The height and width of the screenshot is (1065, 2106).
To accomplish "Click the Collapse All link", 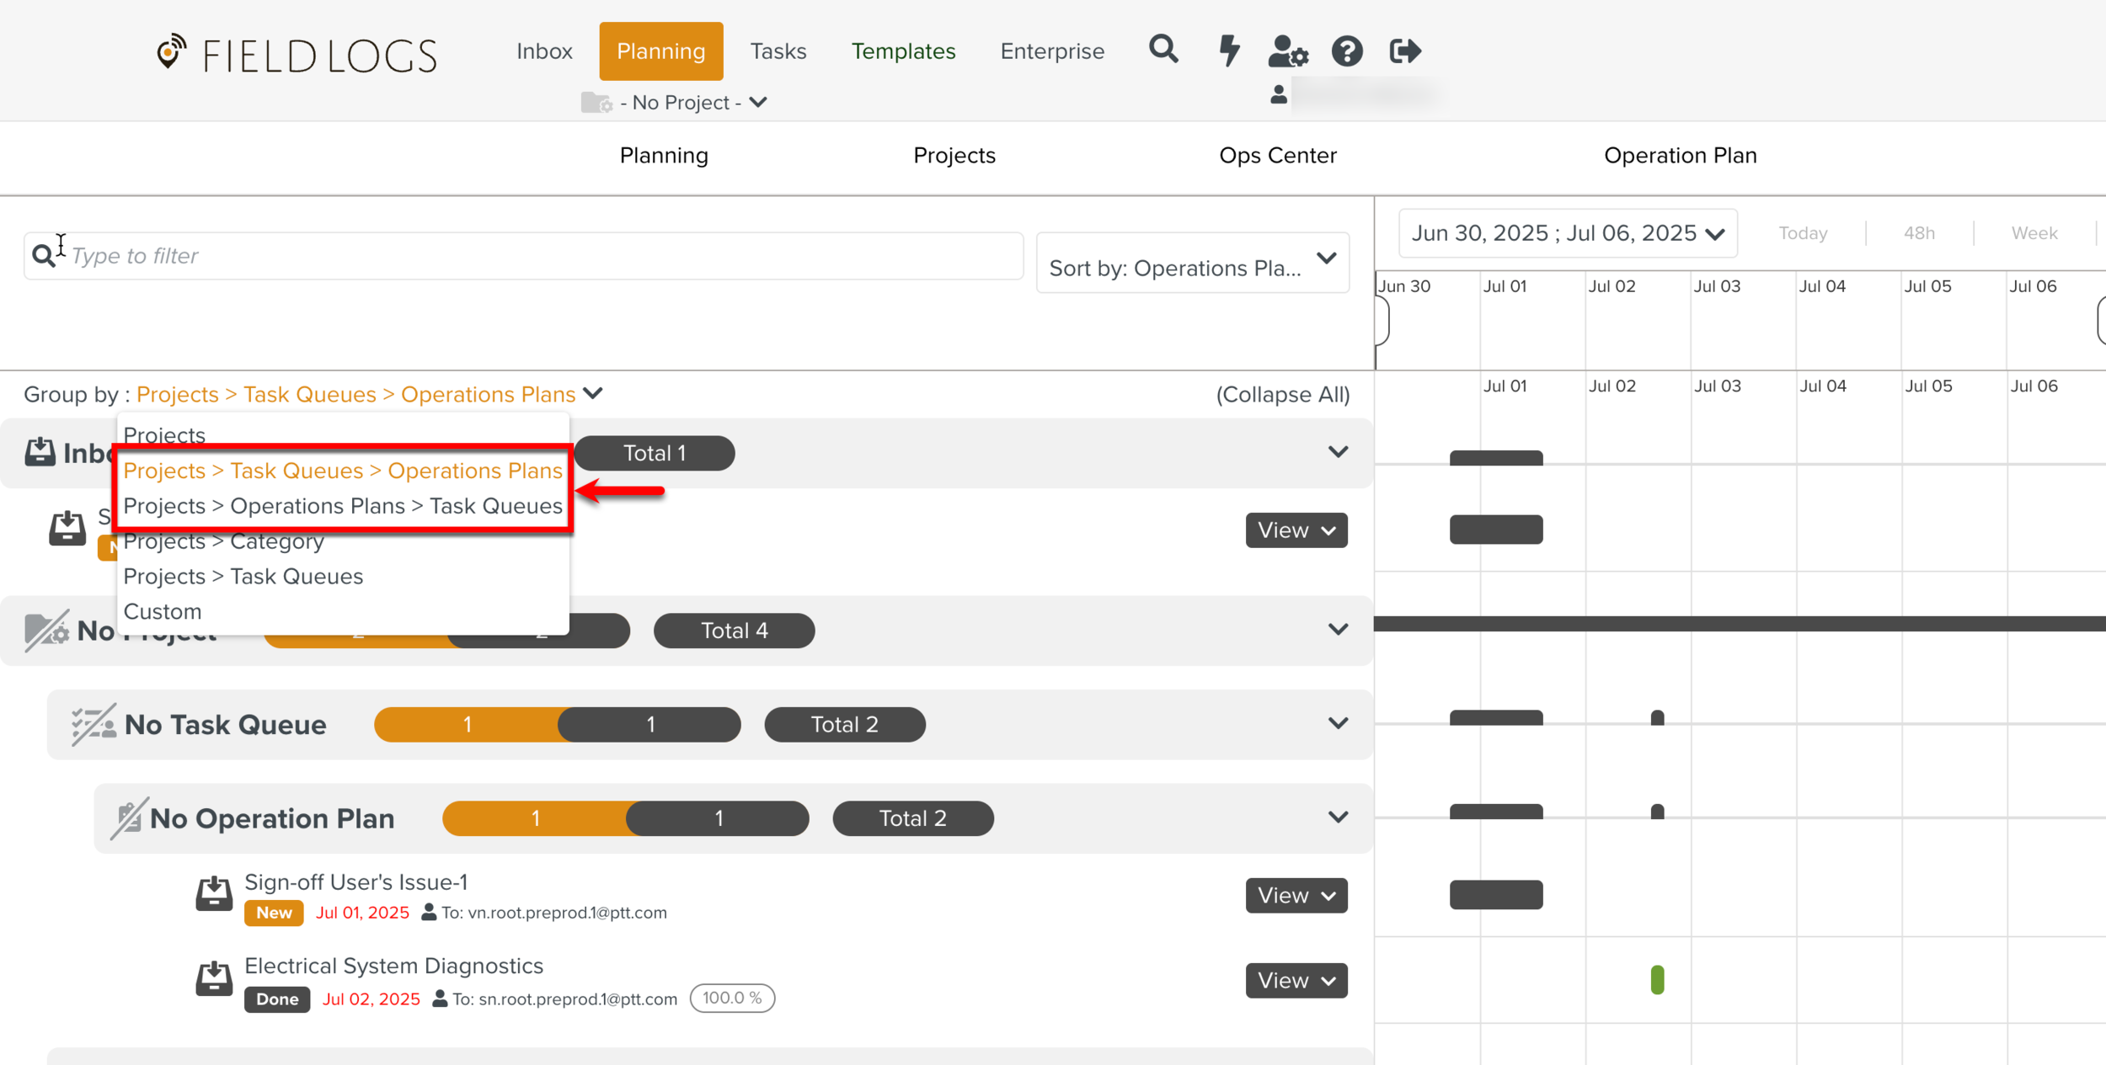I will pyautogui.click(x=1282, y=395).
